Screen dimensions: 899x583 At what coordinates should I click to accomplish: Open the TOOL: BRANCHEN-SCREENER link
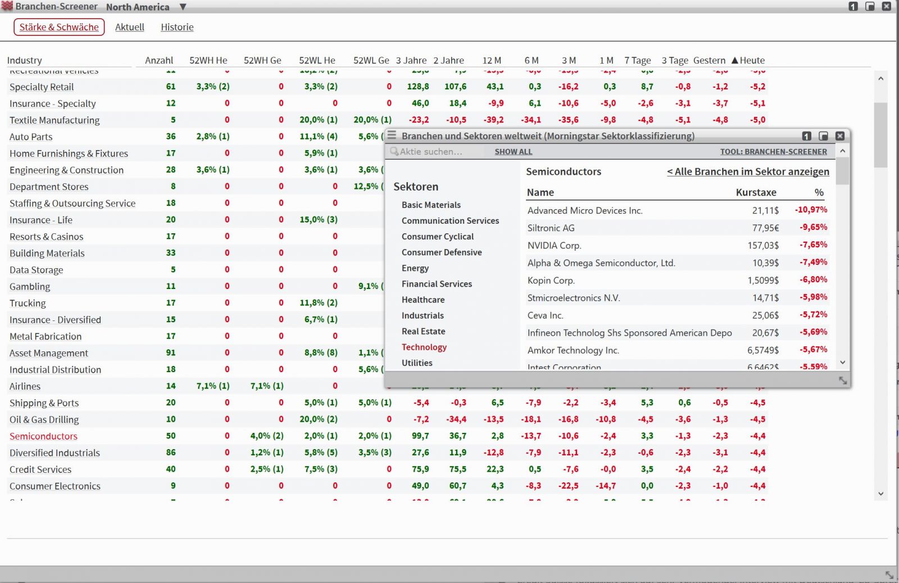coord(774,152)
